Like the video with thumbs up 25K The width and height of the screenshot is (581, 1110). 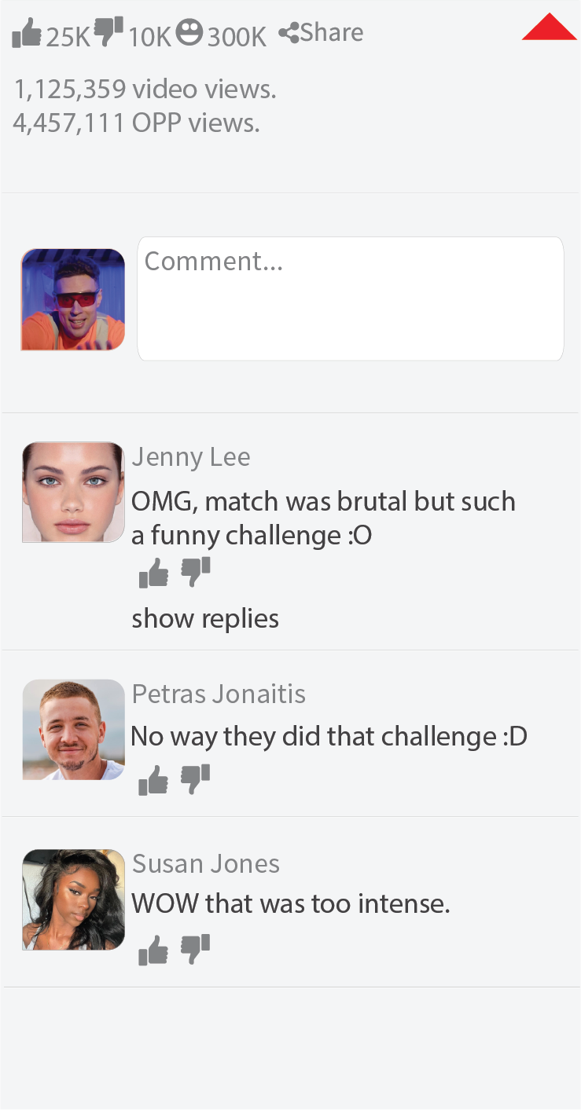pos(28,34)
